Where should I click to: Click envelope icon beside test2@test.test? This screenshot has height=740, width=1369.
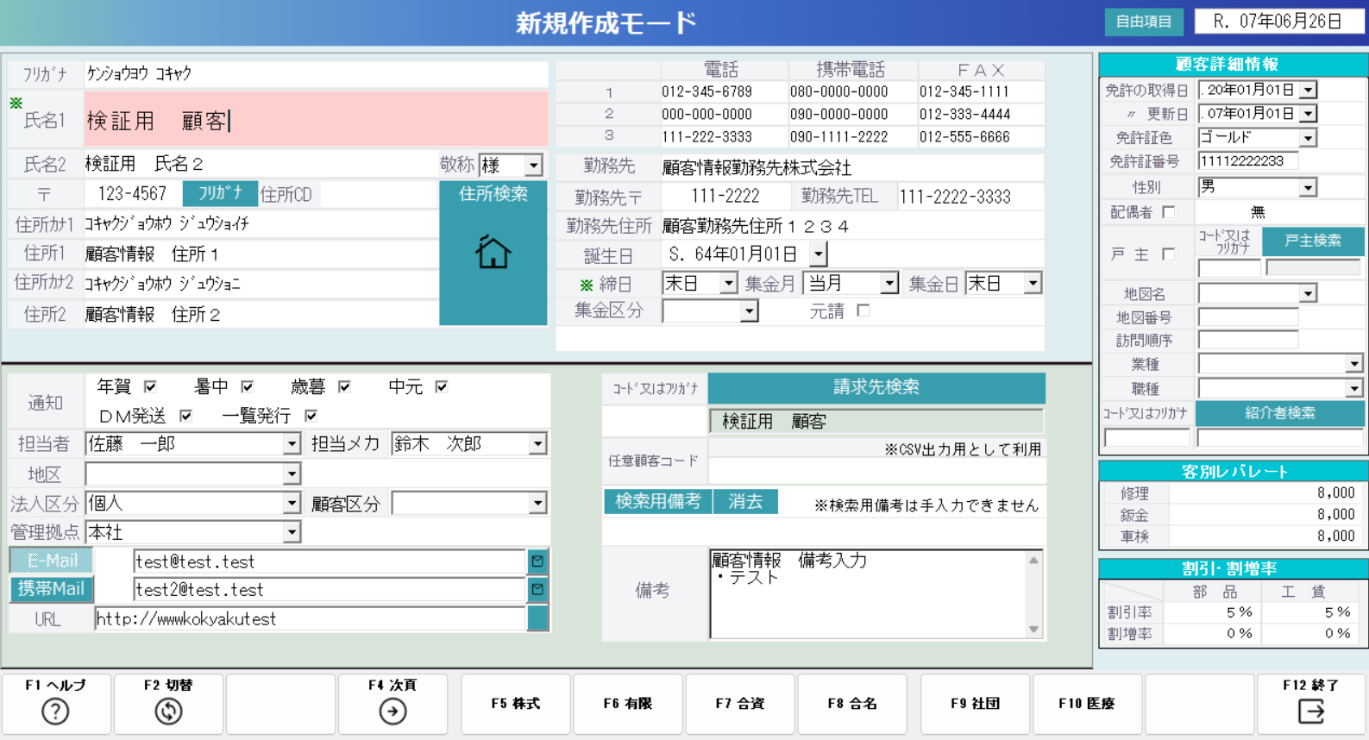[x=537, y=590]
